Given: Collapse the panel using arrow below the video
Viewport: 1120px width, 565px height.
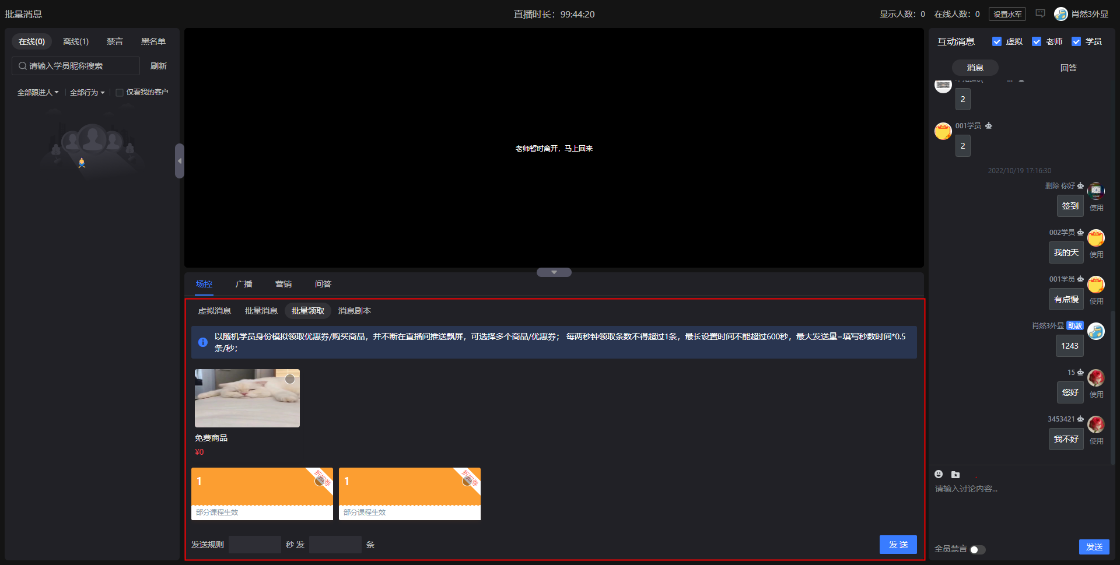Looking at the screenshot, I should pyautogui.click(x=554, y=272).
